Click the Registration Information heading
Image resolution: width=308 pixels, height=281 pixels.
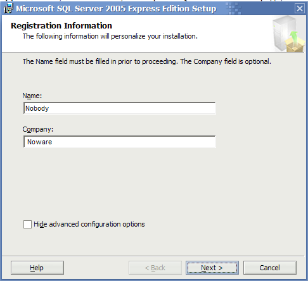click(61, 26)
